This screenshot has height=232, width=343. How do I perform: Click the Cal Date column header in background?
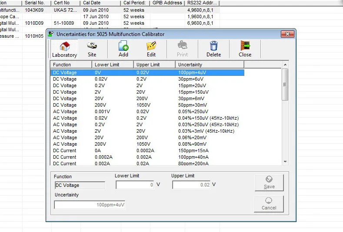(100, 3)
